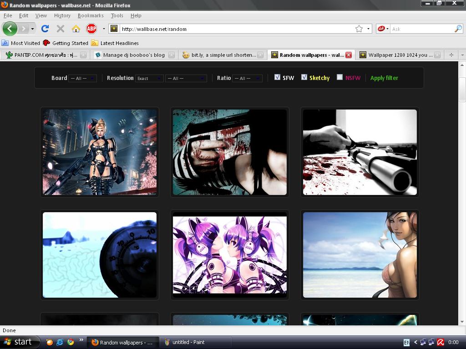Image resolution: width=466 pixels, height=349 pixels.
Task: Close the PANTIP.COM tab
Action: pyautogui.click(x=84, y=55)
